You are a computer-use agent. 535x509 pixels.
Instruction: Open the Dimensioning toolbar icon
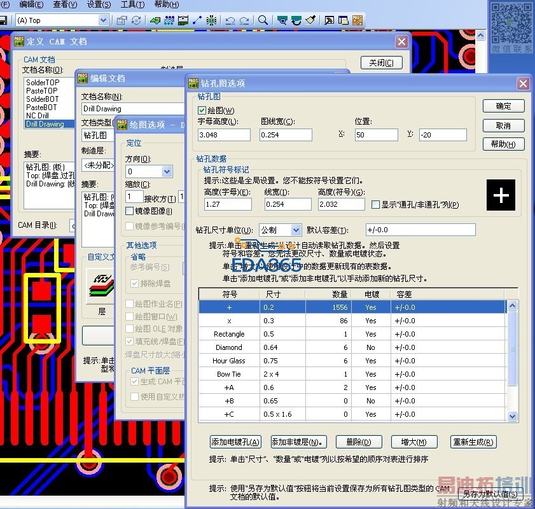[183, 20]
